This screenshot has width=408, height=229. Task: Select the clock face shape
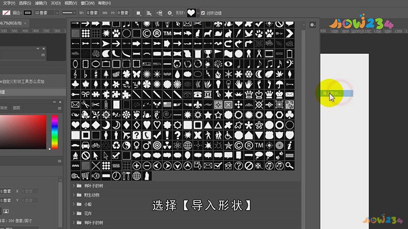[116, 176]
